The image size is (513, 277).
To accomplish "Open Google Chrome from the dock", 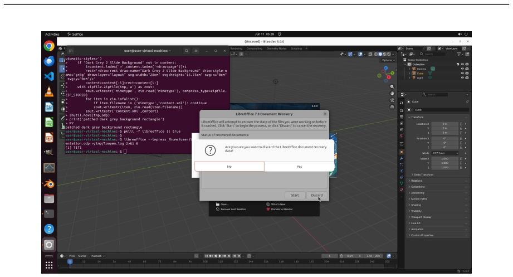I will (x=49, y=46).
